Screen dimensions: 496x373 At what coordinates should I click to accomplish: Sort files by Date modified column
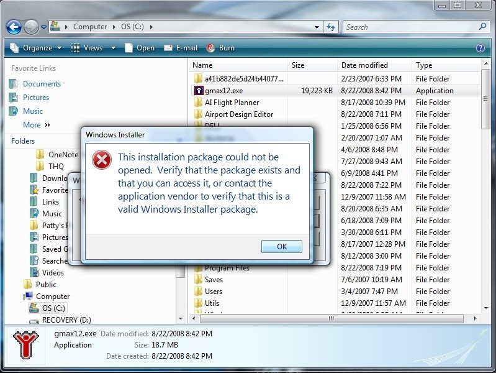[x=364, y=65]
